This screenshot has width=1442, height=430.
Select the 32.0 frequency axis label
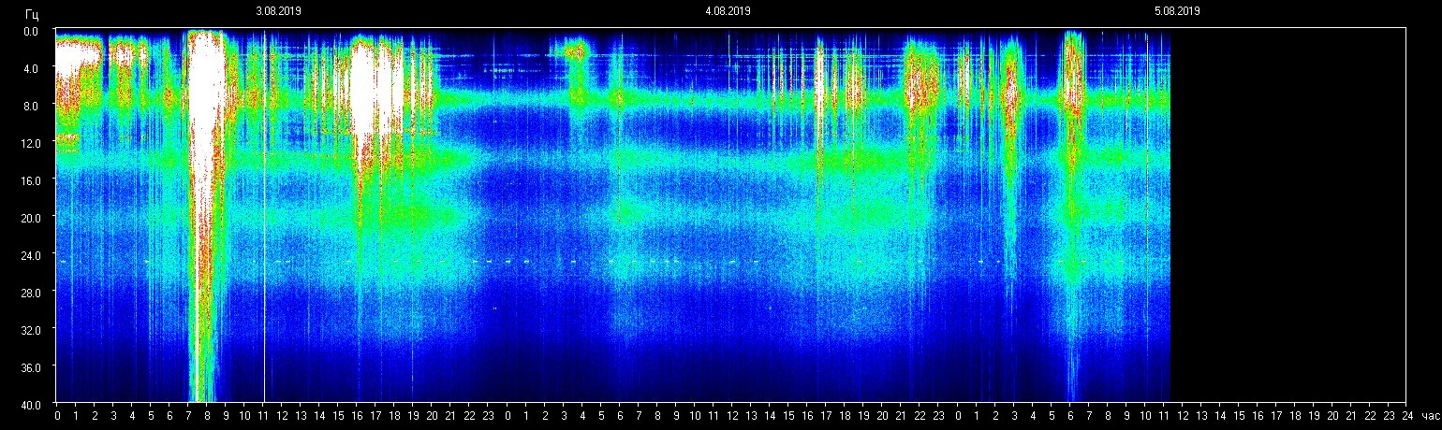29,329
